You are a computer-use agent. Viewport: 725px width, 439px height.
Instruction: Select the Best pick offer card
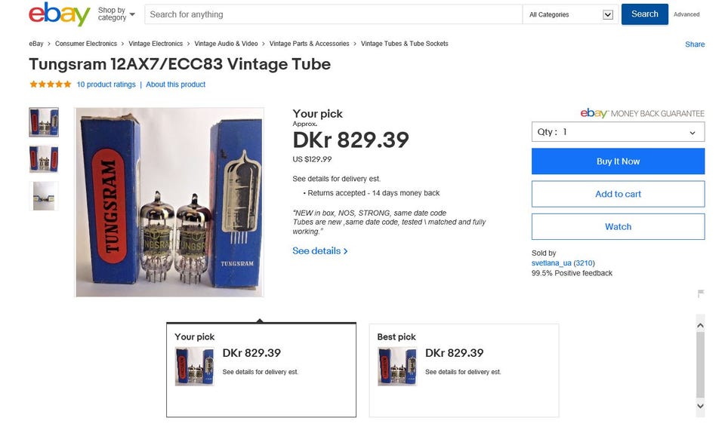[464, 370]
